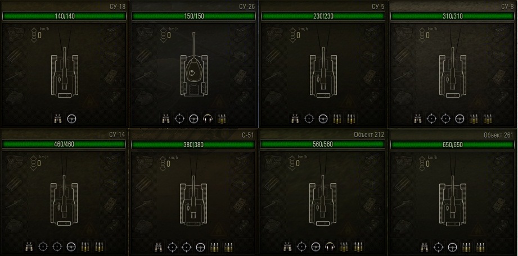Select the driver steering wheel in СУ-18 panel

(x=71, y=119)
